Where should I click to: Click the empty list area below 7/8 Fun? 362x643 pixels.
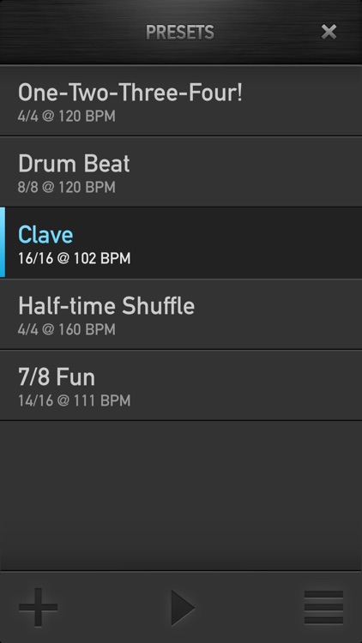(181, 496)
